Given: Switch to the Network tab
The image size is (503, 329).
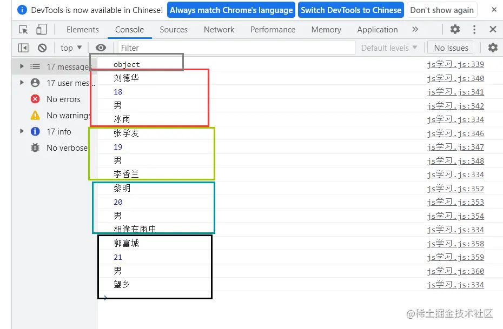Looking at the screenshot, I should pyautogui.click(x=219, y=30).
